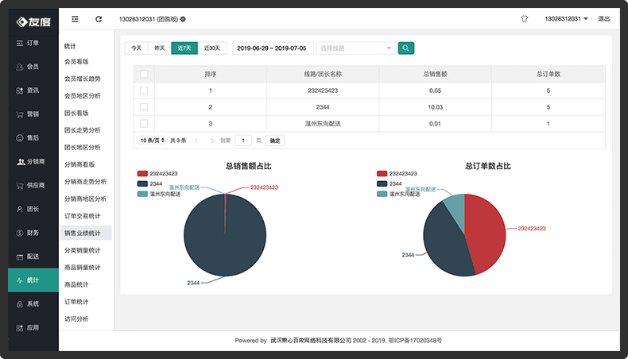This screenshot has width=628, height=359.
Task: Open 营销 in the left sidebar
Action: pyautogui.click(x=33, y=114)
